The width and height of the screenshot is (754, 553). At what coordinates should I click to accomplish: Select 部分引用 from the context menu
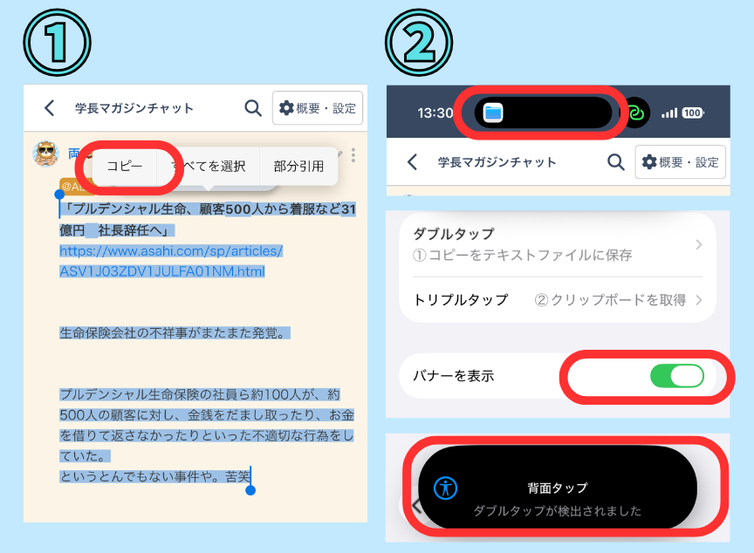298,166
